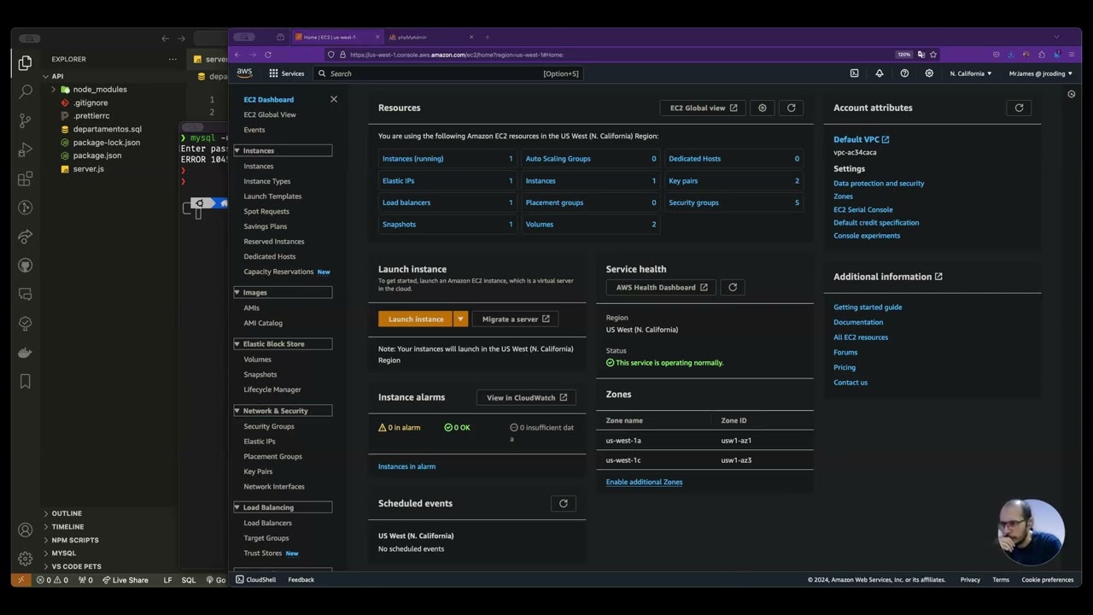The height and width of the screenshot is (615, 1093).
Task: Open MrJames @ jrcoding account menu
Action: tap(1041, 73)
